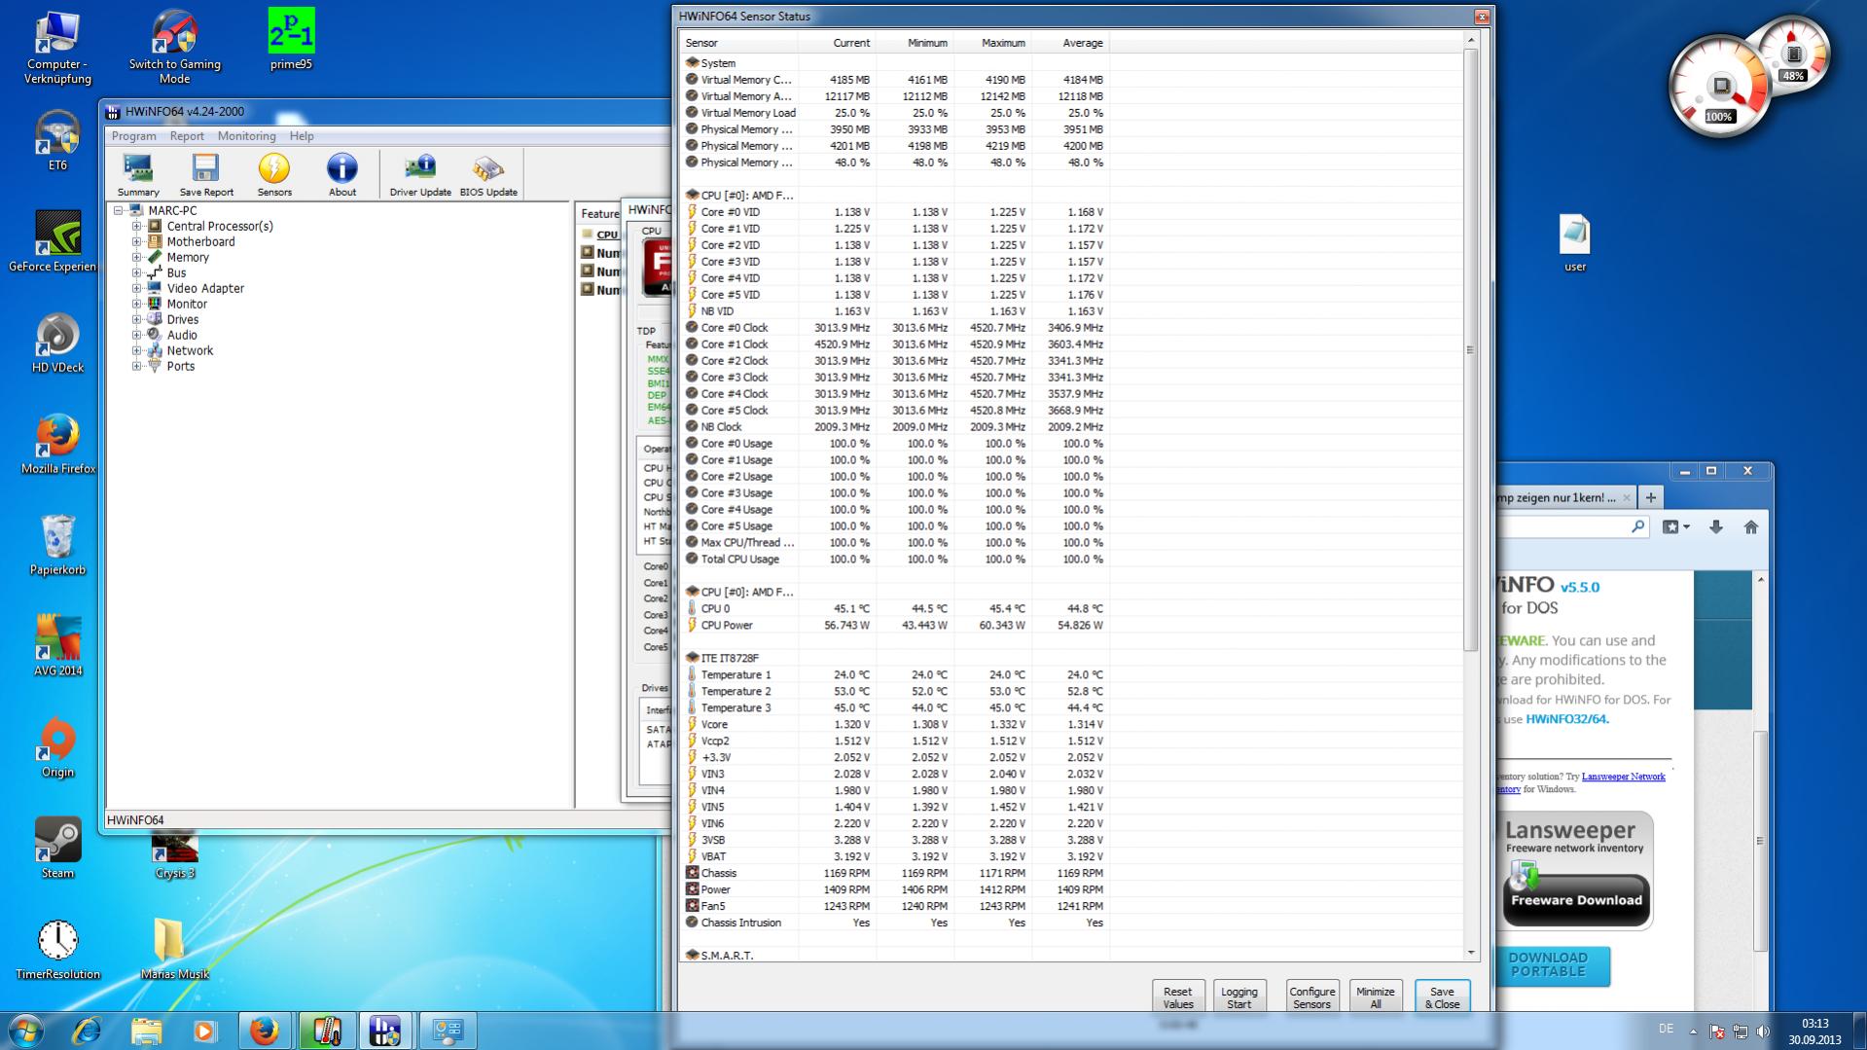This screenshot has height=1050, width=1867.
Task: Select the Computer desktop shortcut
Action: coord(58,47)
